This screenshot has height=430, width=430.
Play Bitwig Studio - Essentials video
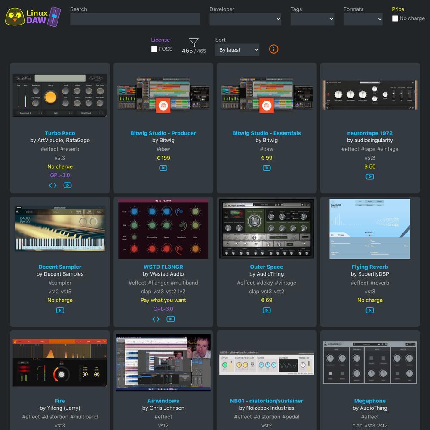tap(267, 168)
